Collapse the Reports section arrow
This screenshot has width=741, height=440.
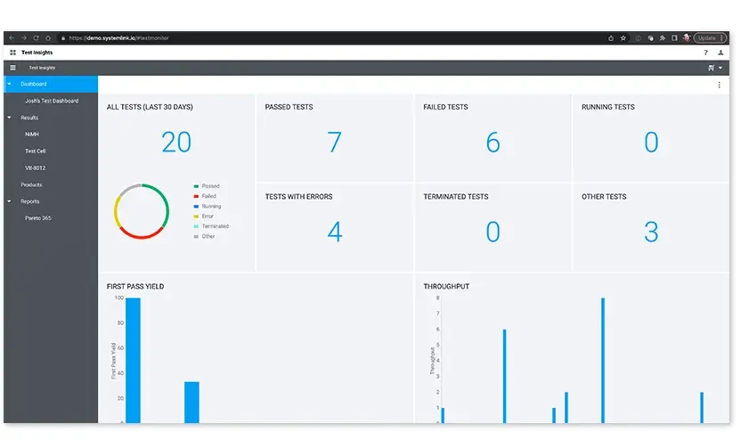click(x=9, y=201)
